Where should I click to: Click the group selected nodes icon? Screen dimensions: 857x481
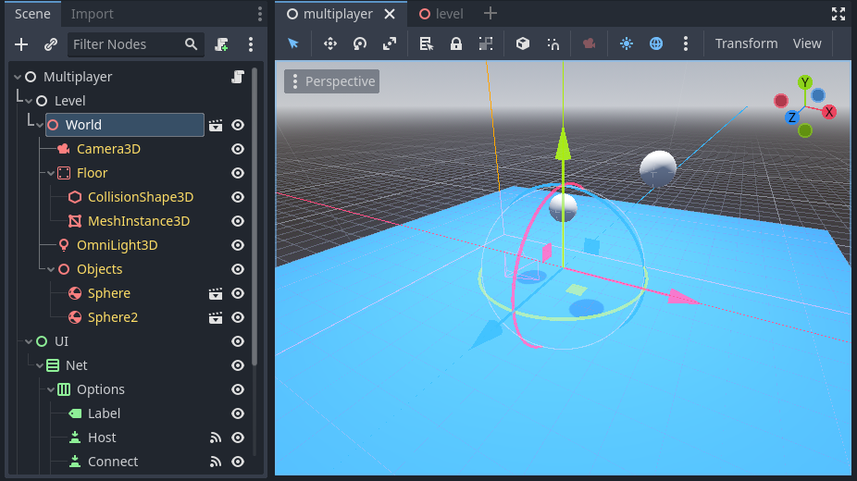click(x=485, y=43)
